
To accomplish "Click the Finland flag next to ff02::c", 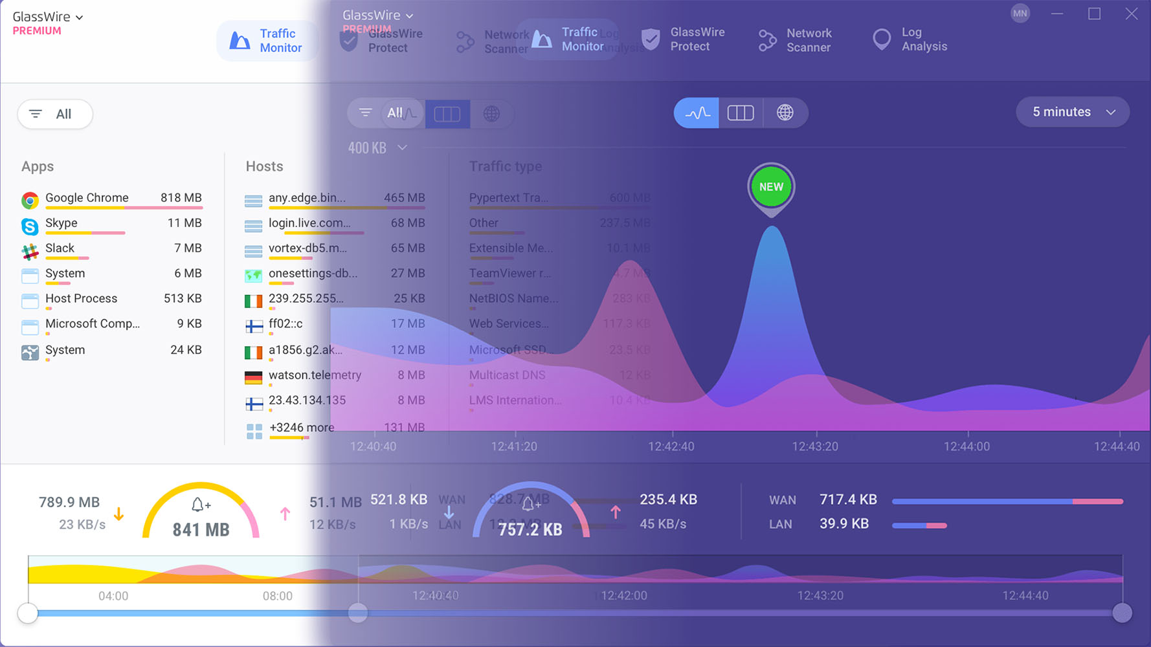I will pos(254,327).
